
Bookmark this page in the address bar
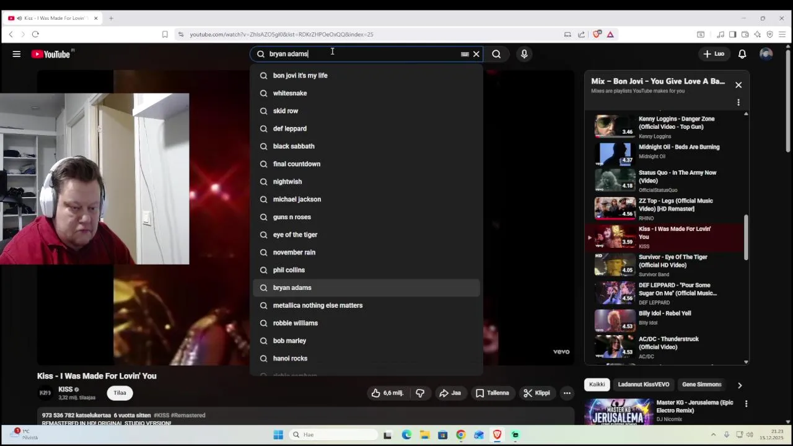[x=165, y=35]
